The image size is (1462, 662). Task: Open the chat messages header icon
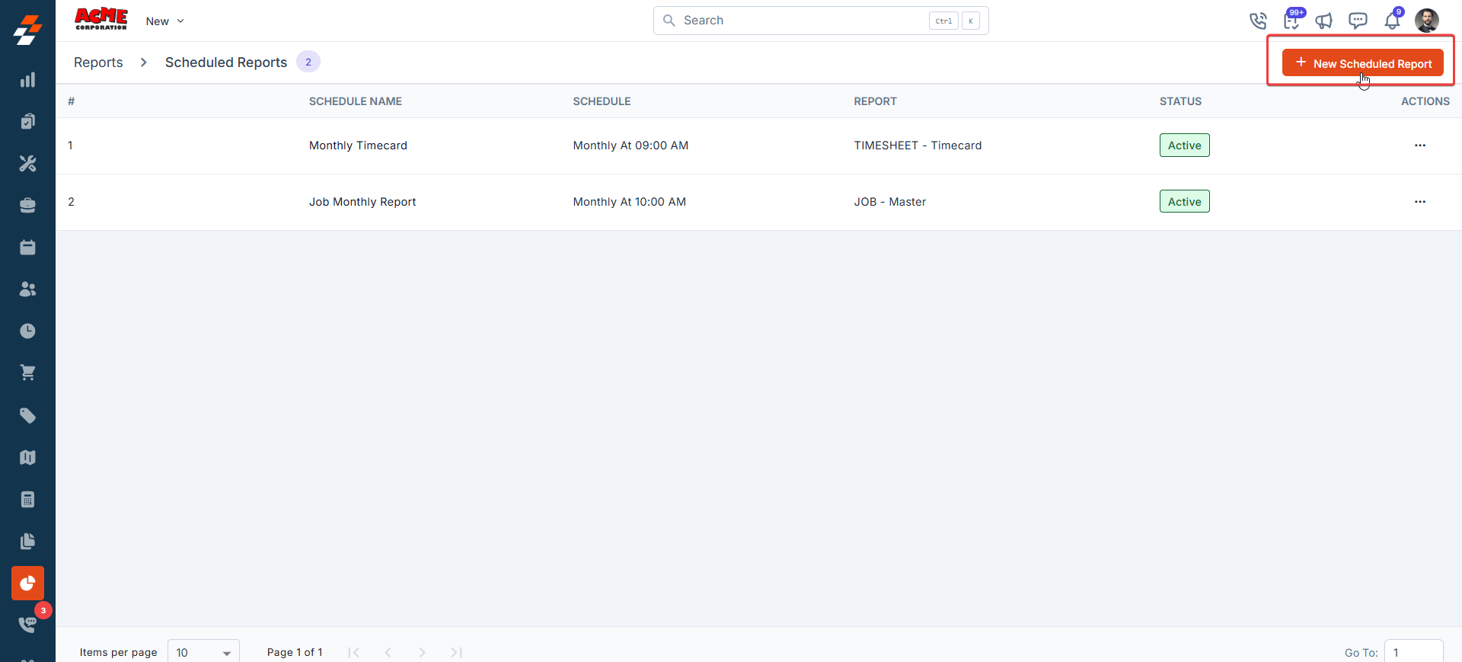1358,21
